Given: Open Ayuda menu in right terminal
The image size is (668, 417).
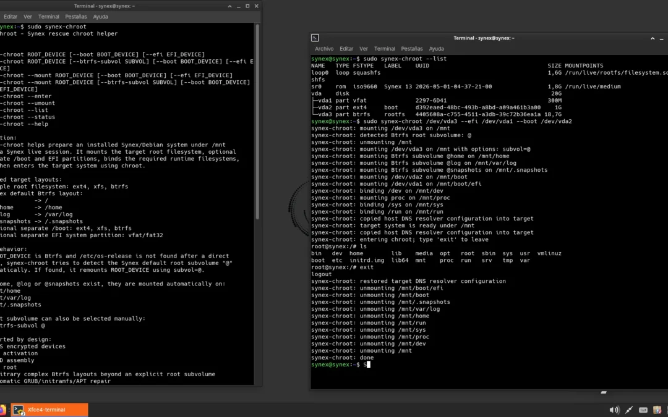Looking at the screenshot, I should coord(436,49).
